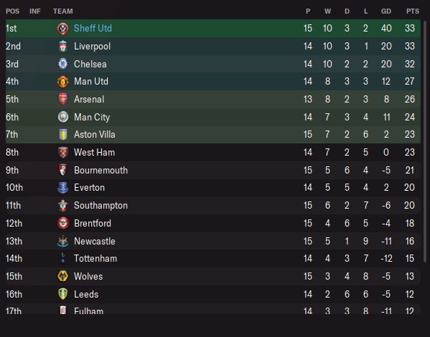Click the Man City crest icon
The image size is (430, 337).
pyautogui.click(x=62, y=117)
